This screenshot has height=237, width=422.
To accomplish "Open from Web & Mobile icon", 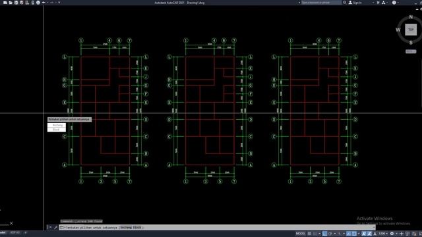I will [27, 3].
